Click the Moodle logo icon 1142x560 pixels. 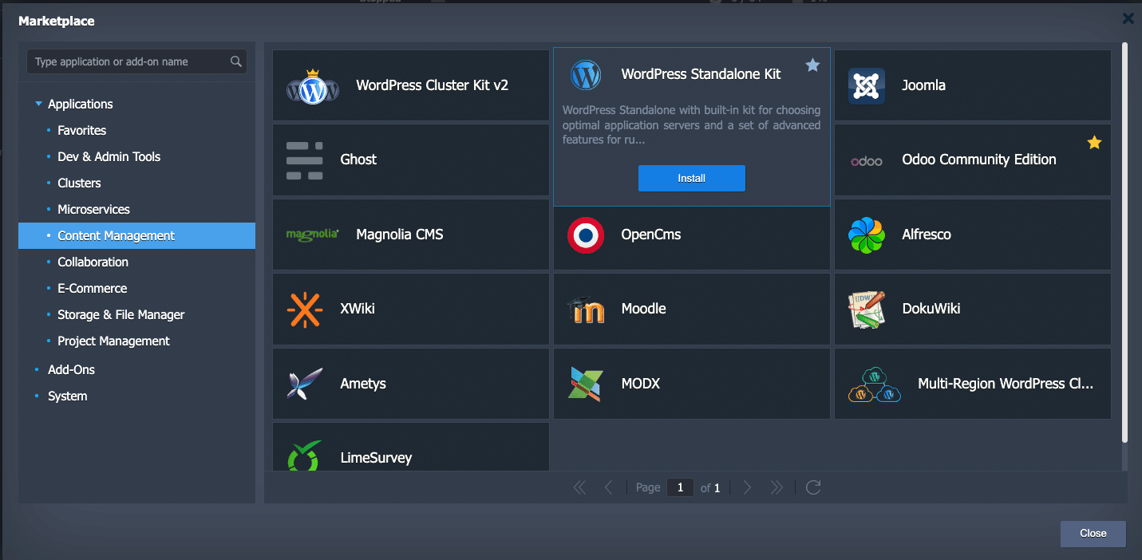click(x=586, y=309)
